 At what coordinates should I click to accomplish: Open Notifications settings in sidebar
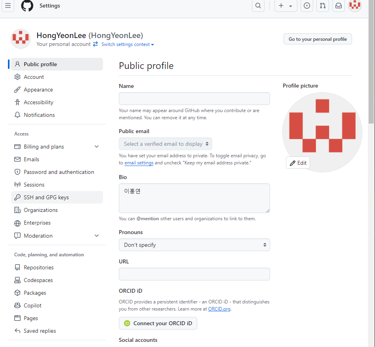coord(57,115)
